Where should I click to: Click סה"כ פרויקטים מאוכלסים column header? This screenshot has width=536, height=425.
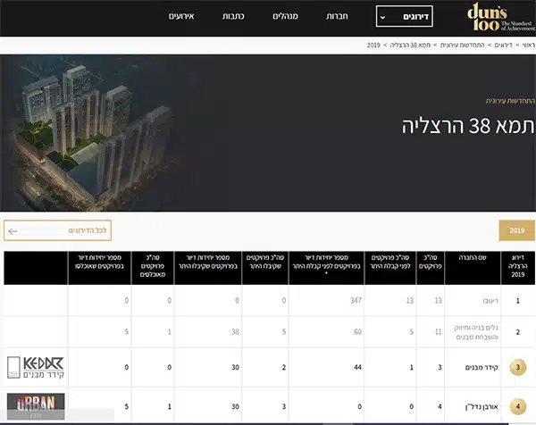pos(153,266)
